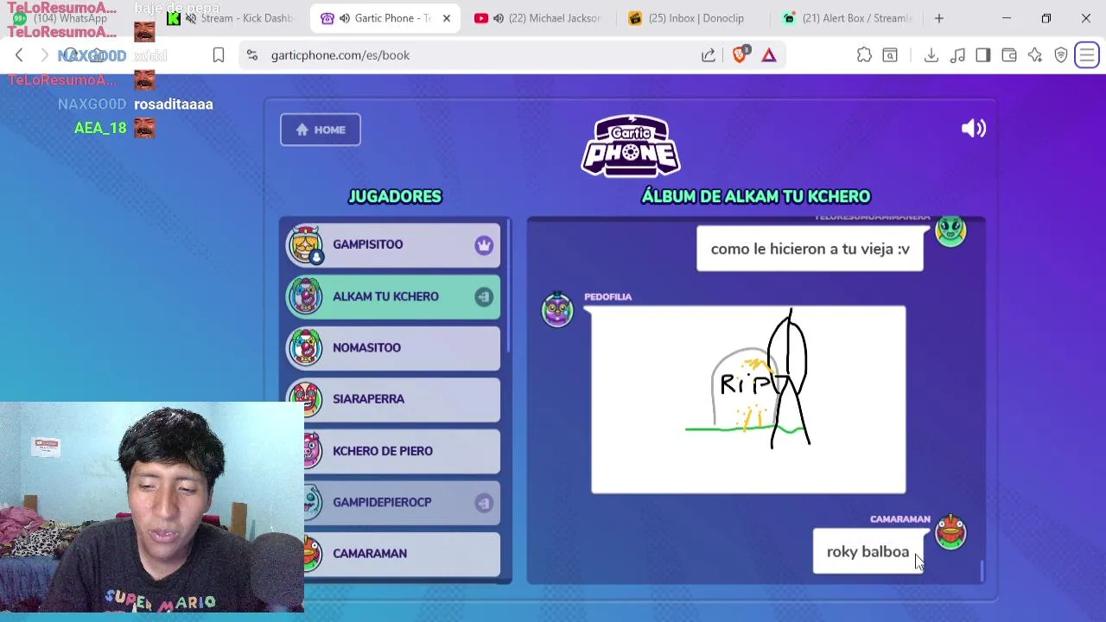1106x622 pixels.
Task: Click the players list scrollbar
Action: tap(508, 285)
